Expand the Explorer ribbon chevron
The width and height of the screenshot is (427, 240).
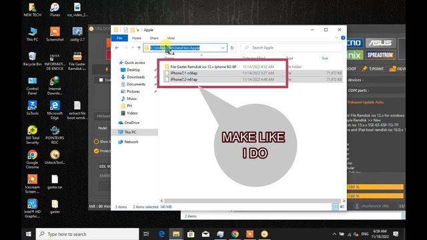pos(336,38)
